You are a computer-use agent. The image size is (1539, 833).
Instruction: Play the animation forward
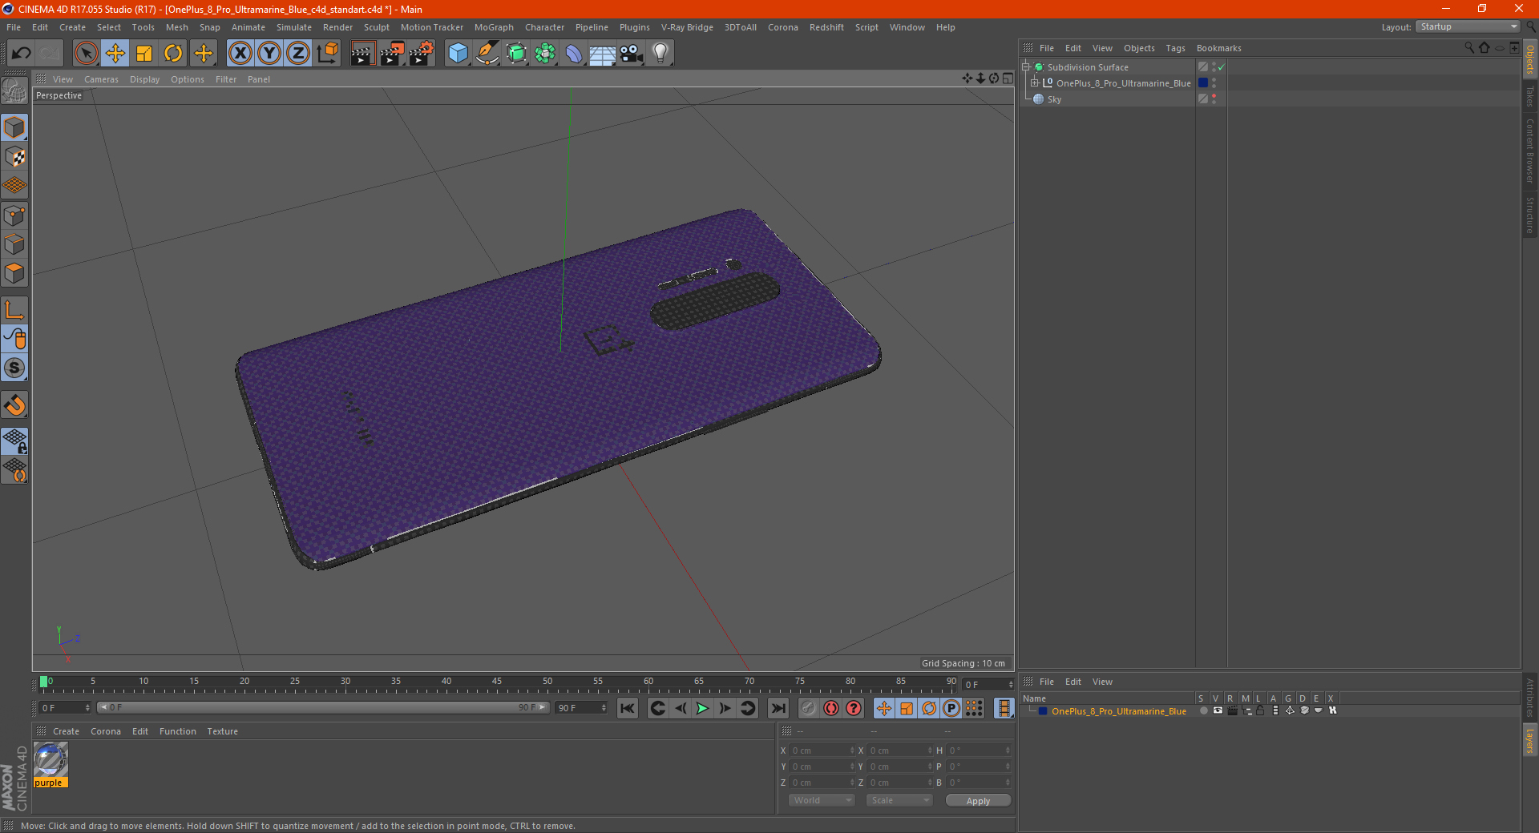click(x=702, y=708)
